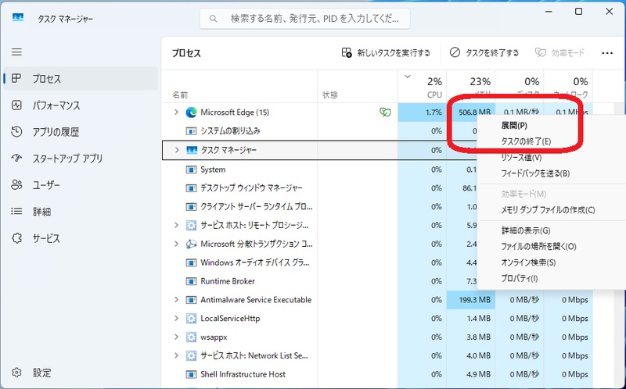Open the hamburger navigation menu
Screen dimensions: 626x389
click(16, 52)
